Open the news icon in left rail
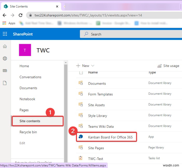The image size is (182, 168). click(5, 71)
